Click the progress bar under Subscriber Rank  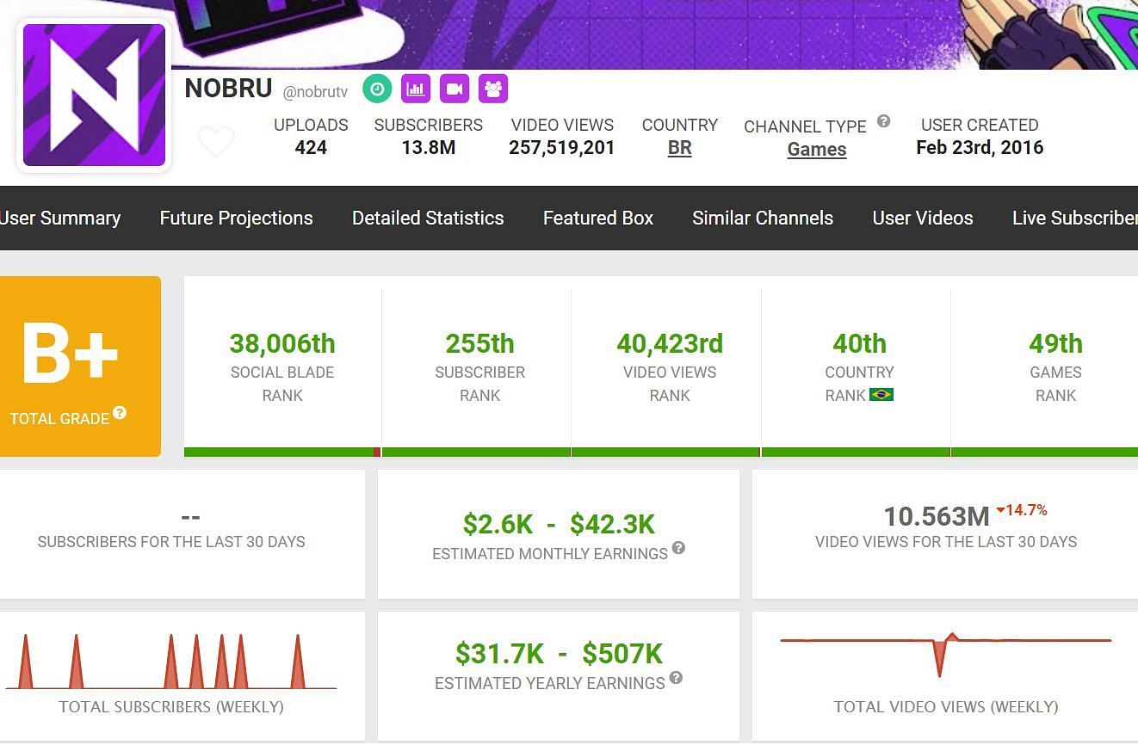click(476, 452)
